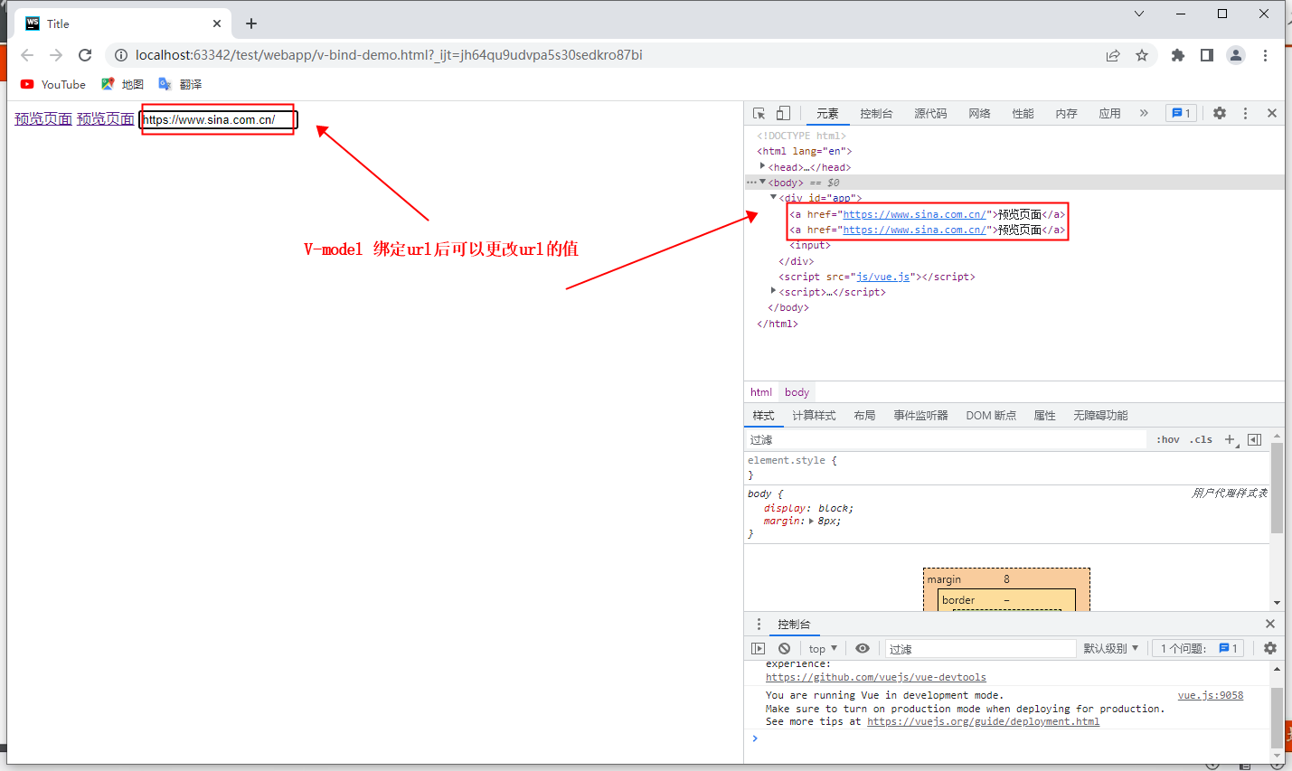Collapse the body element node
This screenshot has width=1292, height=771.
pyautogui.click(x=763, y=182)
